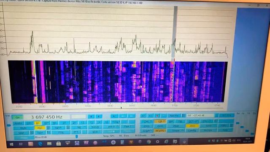270x152 pixels.
Task: Toggle the FDx full duplex button
Action: pyautogui.click(x=61, y=132)
